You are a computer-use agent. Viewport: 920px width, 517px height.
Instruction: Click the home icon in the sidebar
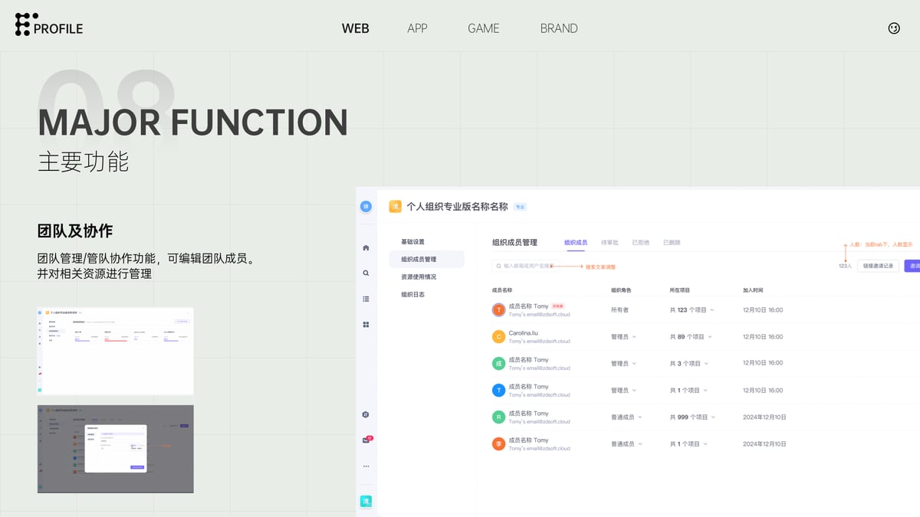[x=366, y=247]
